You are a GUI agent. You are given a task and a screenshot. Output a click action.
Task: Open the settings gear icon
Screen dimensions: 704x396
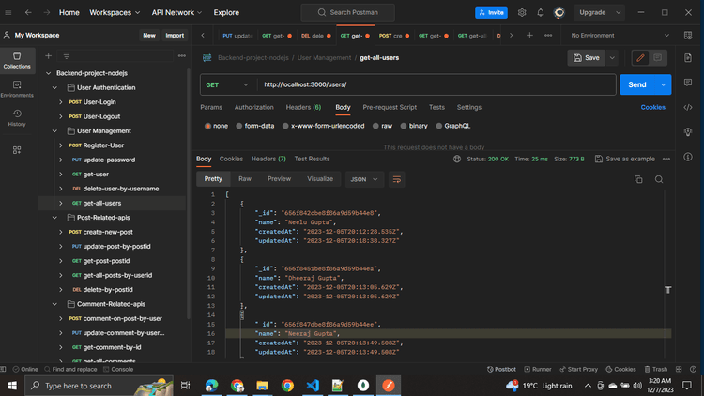522,12
